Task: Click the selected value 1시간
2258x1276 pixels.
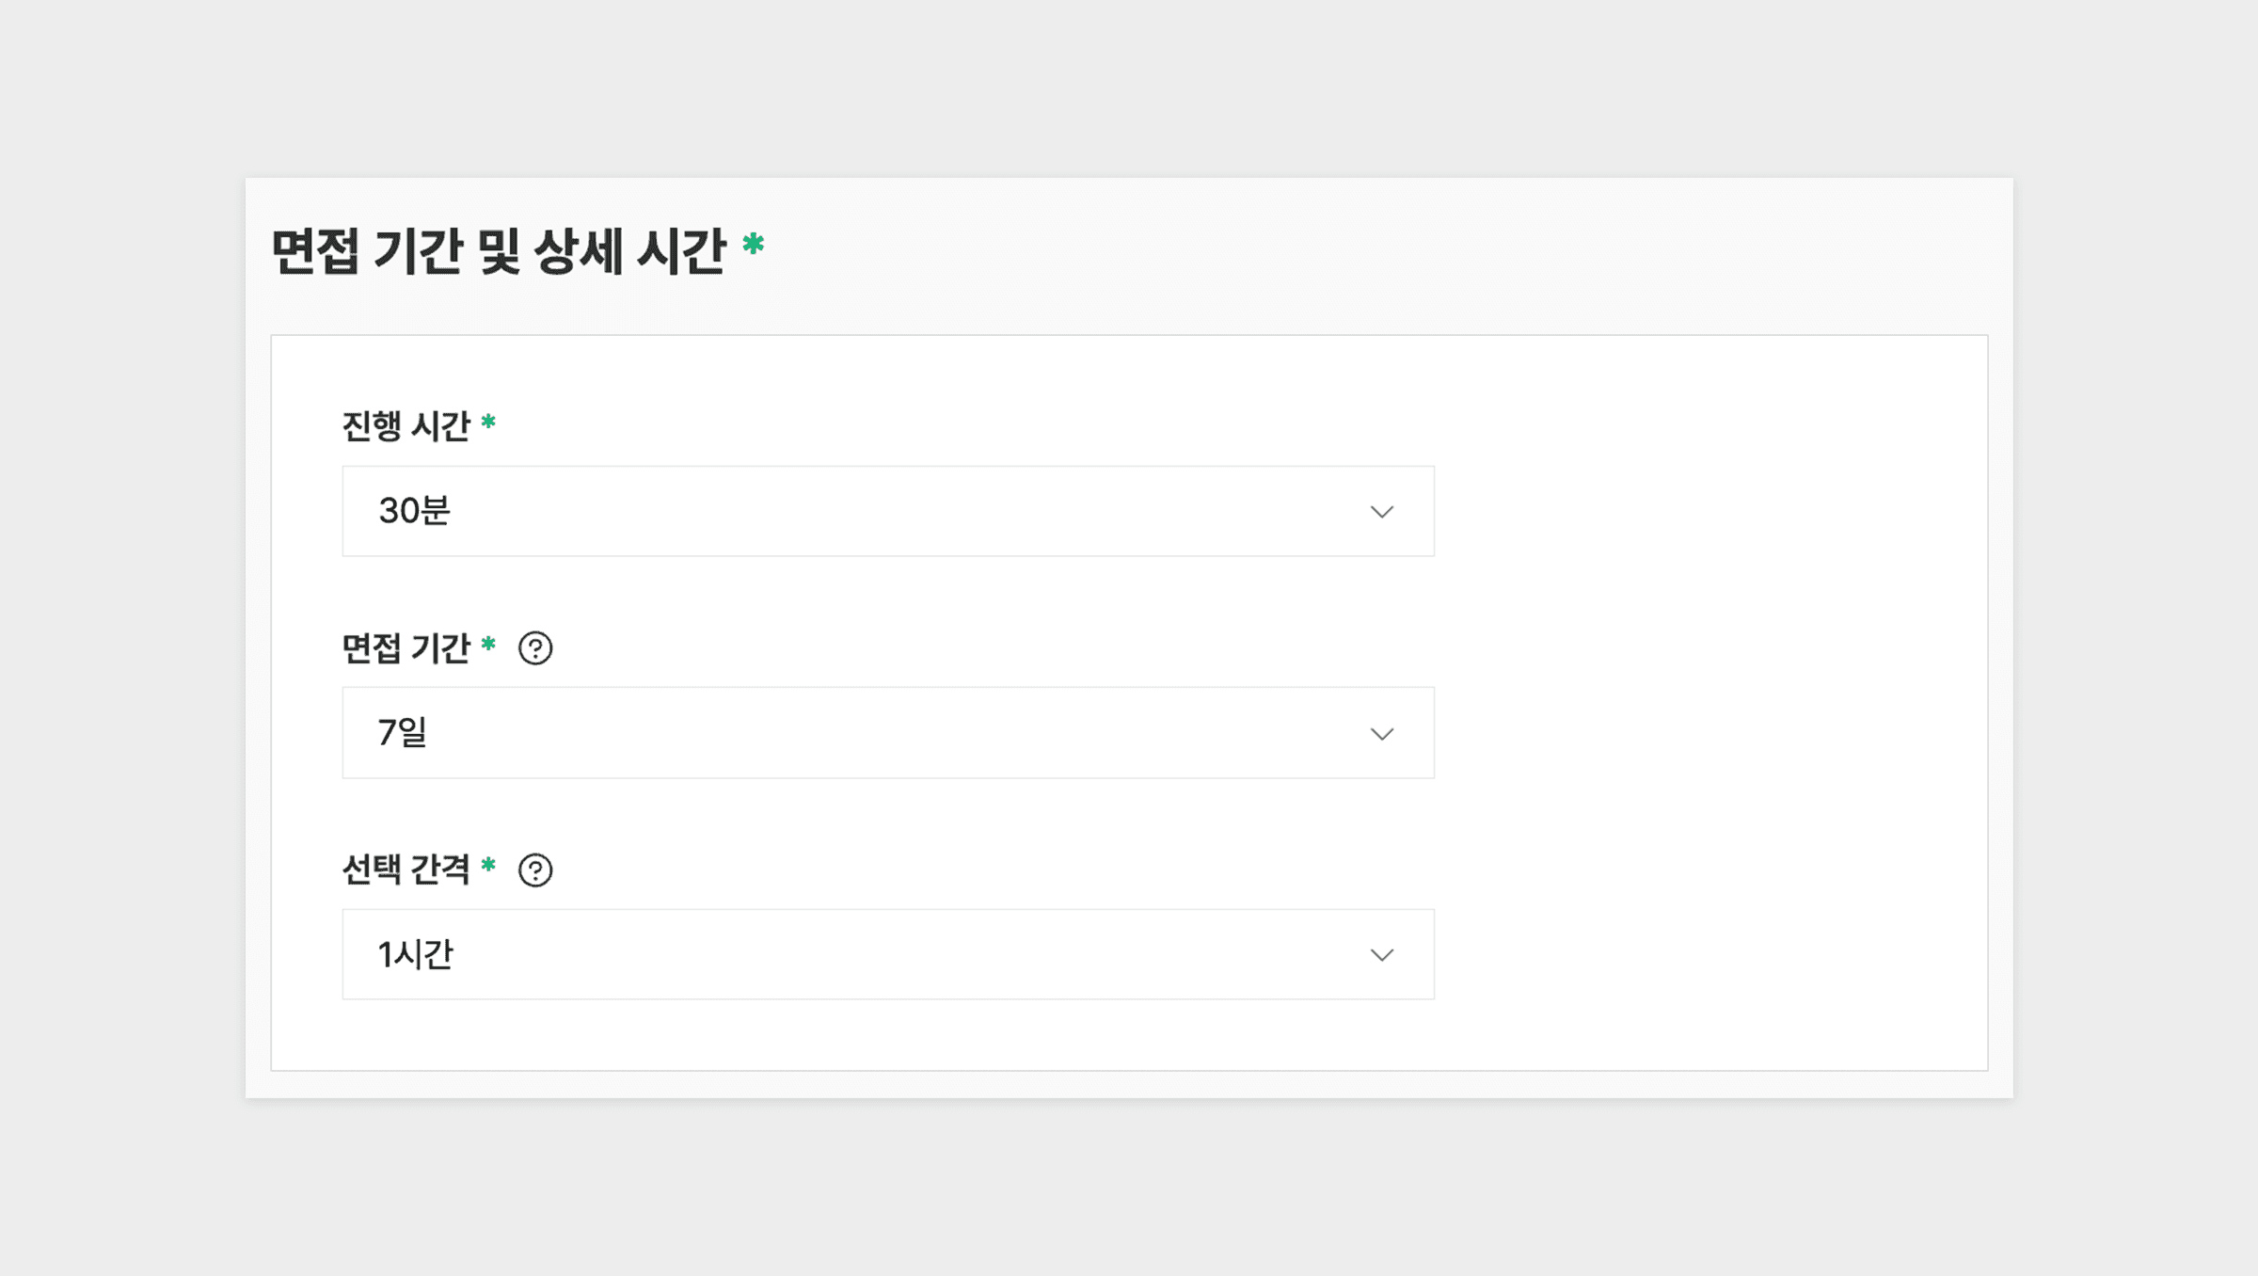Action: (x=416, y=954)
